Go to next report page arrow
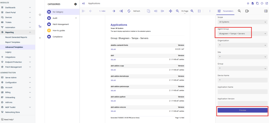Viewport: 269px width, 123px height. coord(114,11)
